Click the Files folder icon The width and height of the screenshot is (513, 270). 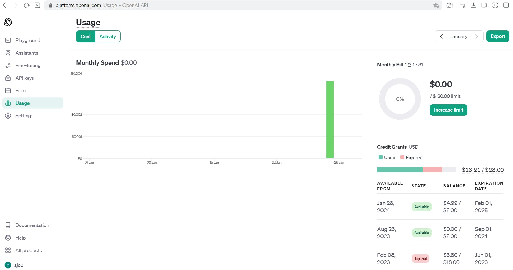tap(8, 91)
